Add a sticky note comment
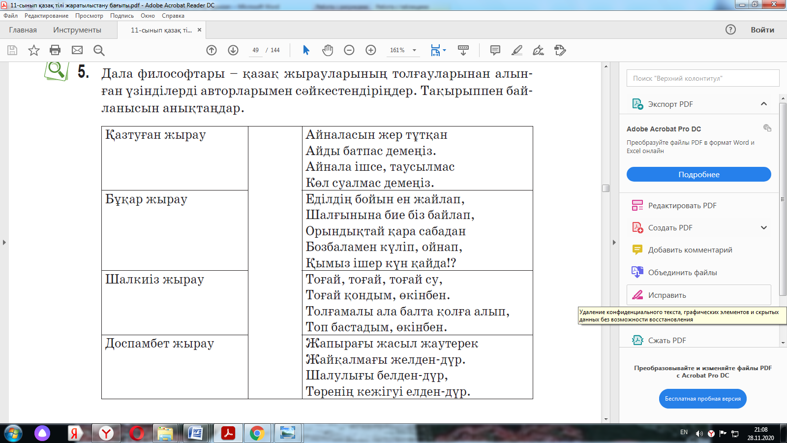This screenshot has width=787, height=443. (x=495, y=50)
